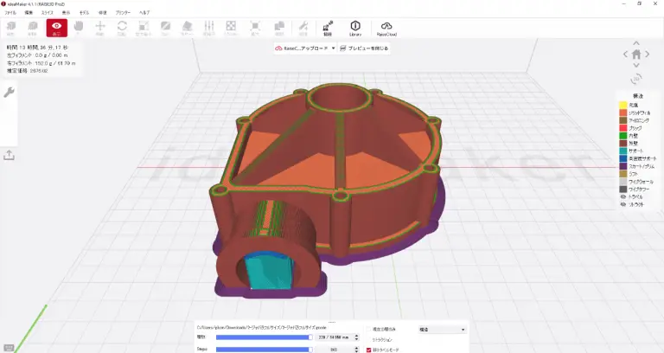
Task: Click the export upload icon on left sidebar
Action: point(10,155)
